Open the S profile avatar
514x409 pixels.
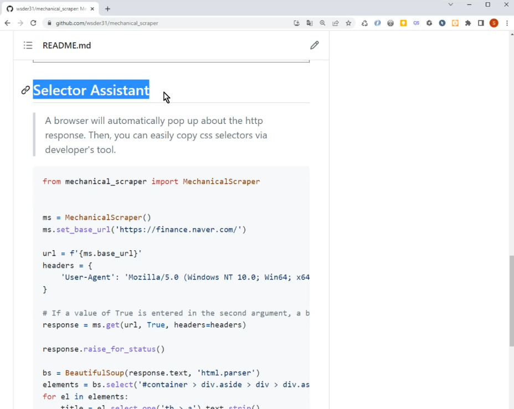pyautogui.click(x=494, y=23)
